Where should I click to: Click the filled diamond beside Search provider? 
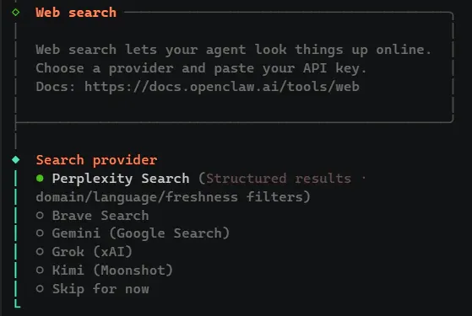(16, 160)
